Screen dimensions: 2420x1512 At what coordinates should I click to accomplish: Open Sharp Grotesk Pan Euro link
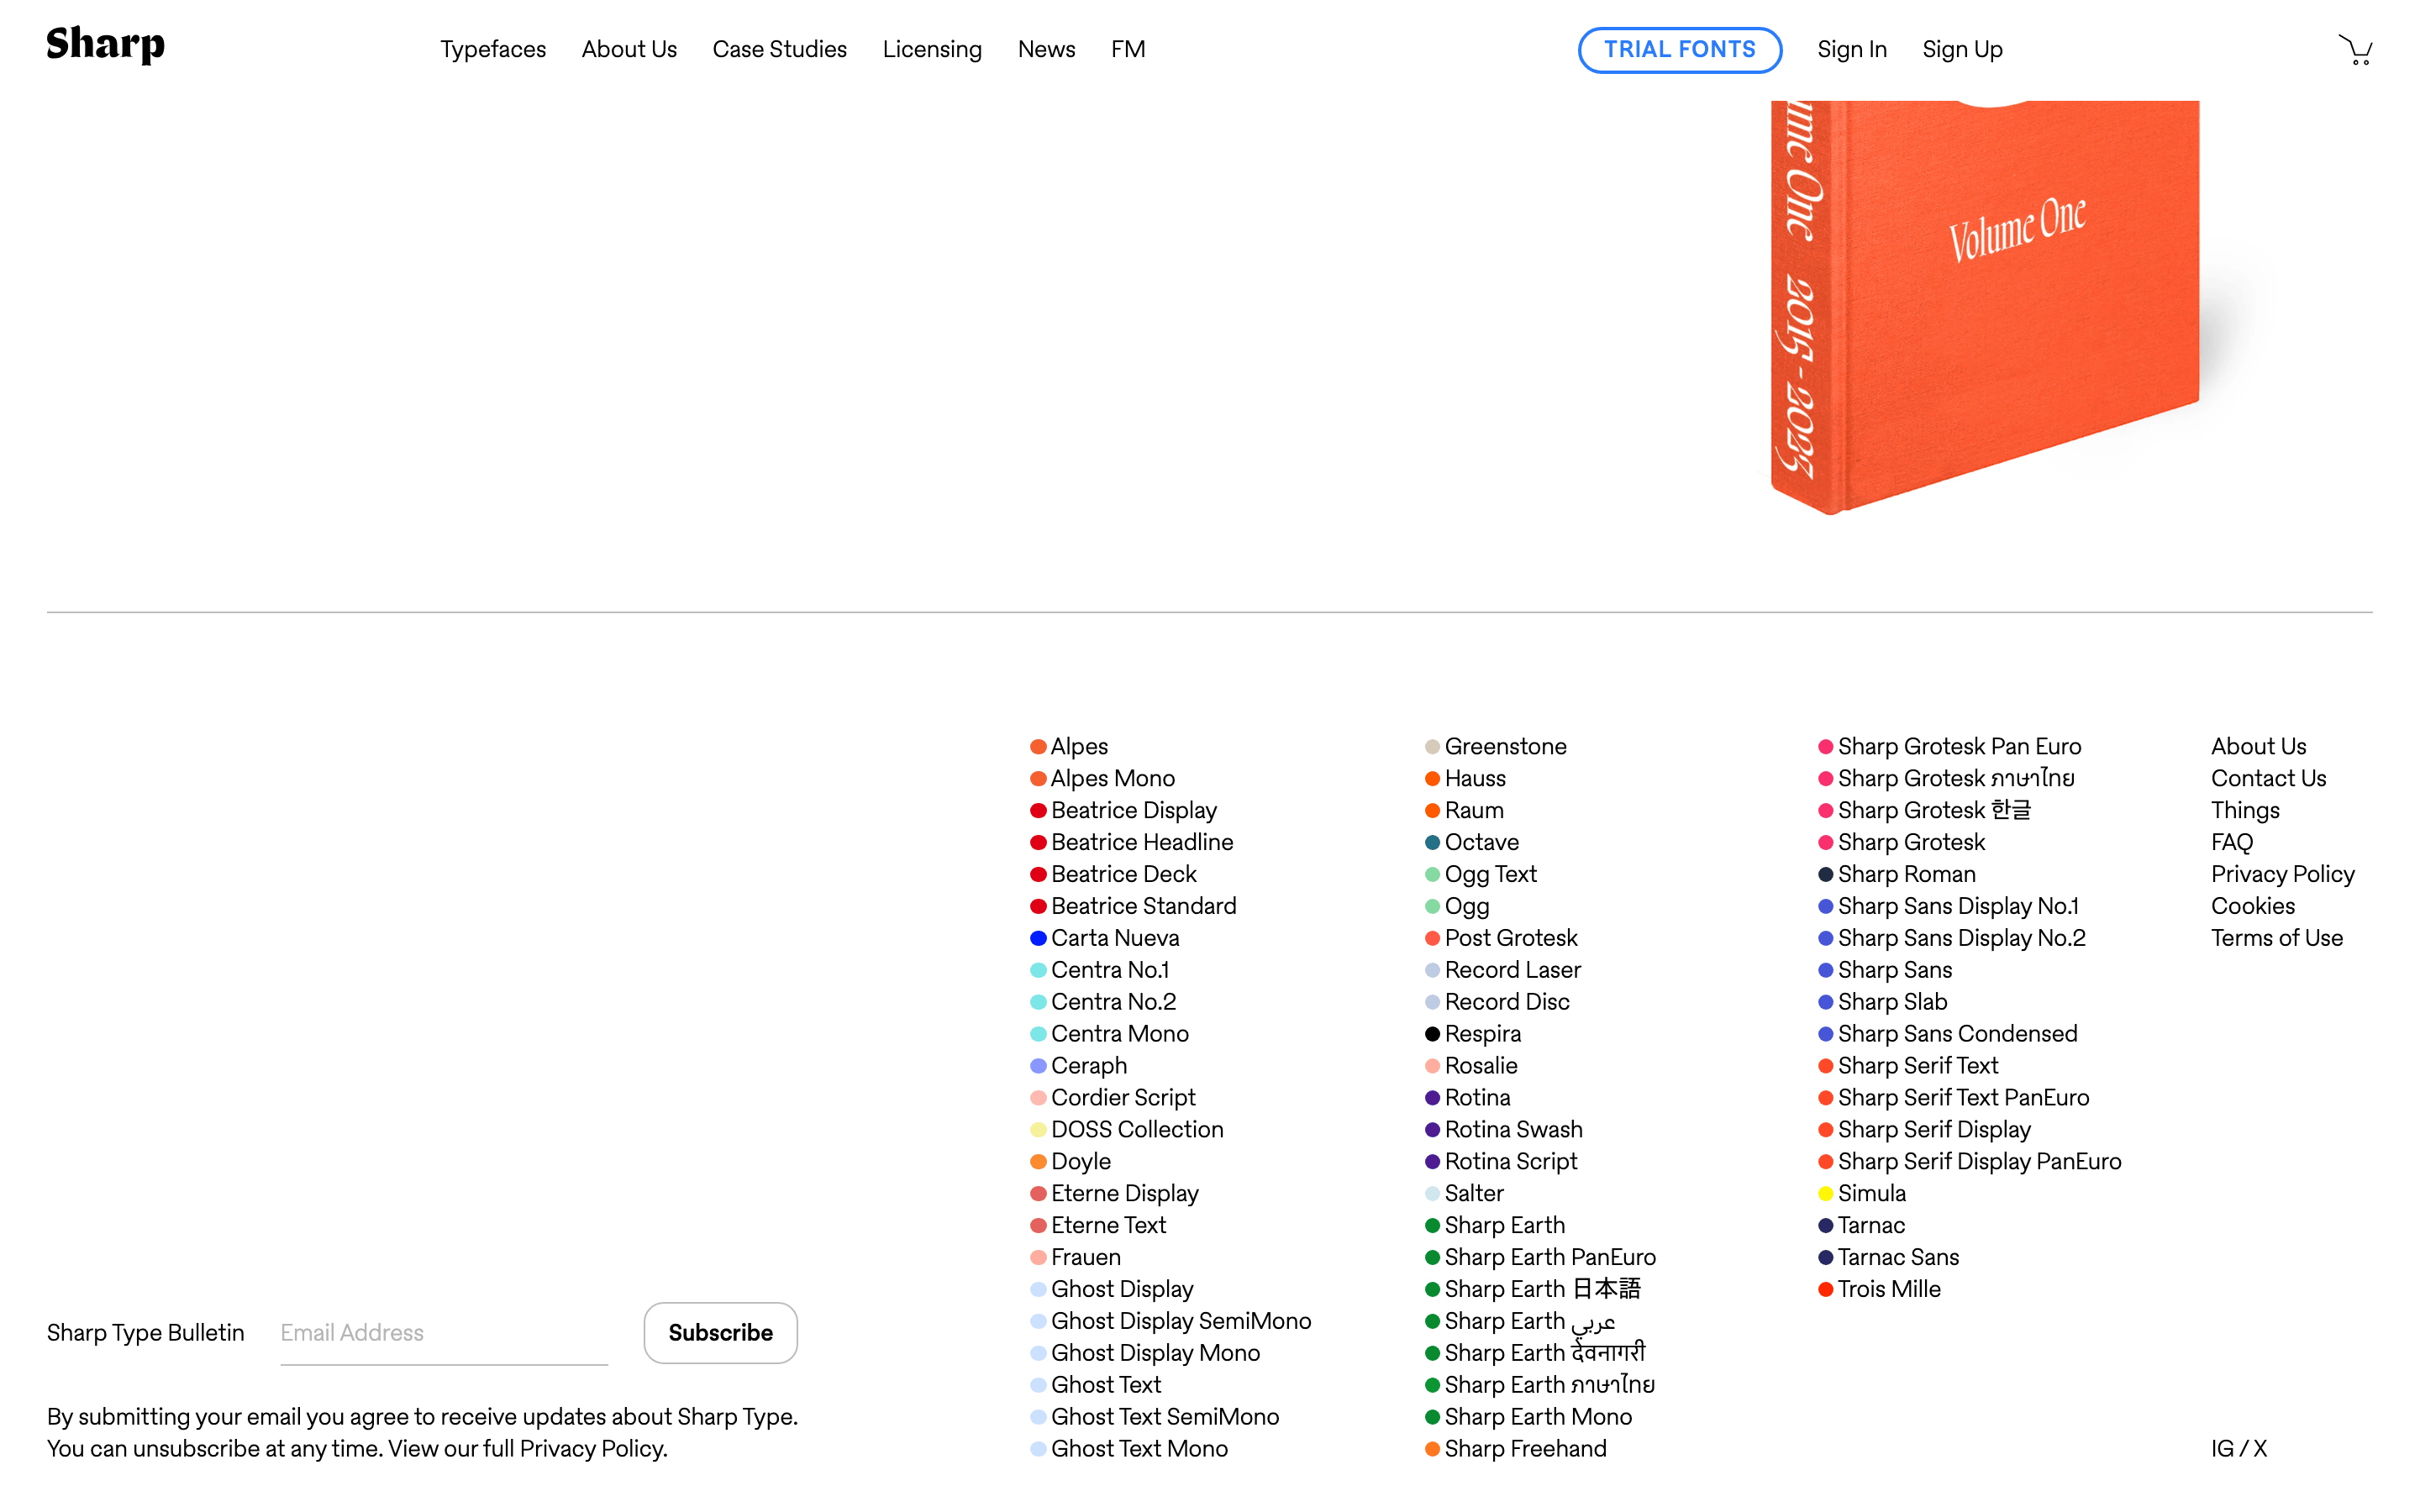tap(1959, 746)
